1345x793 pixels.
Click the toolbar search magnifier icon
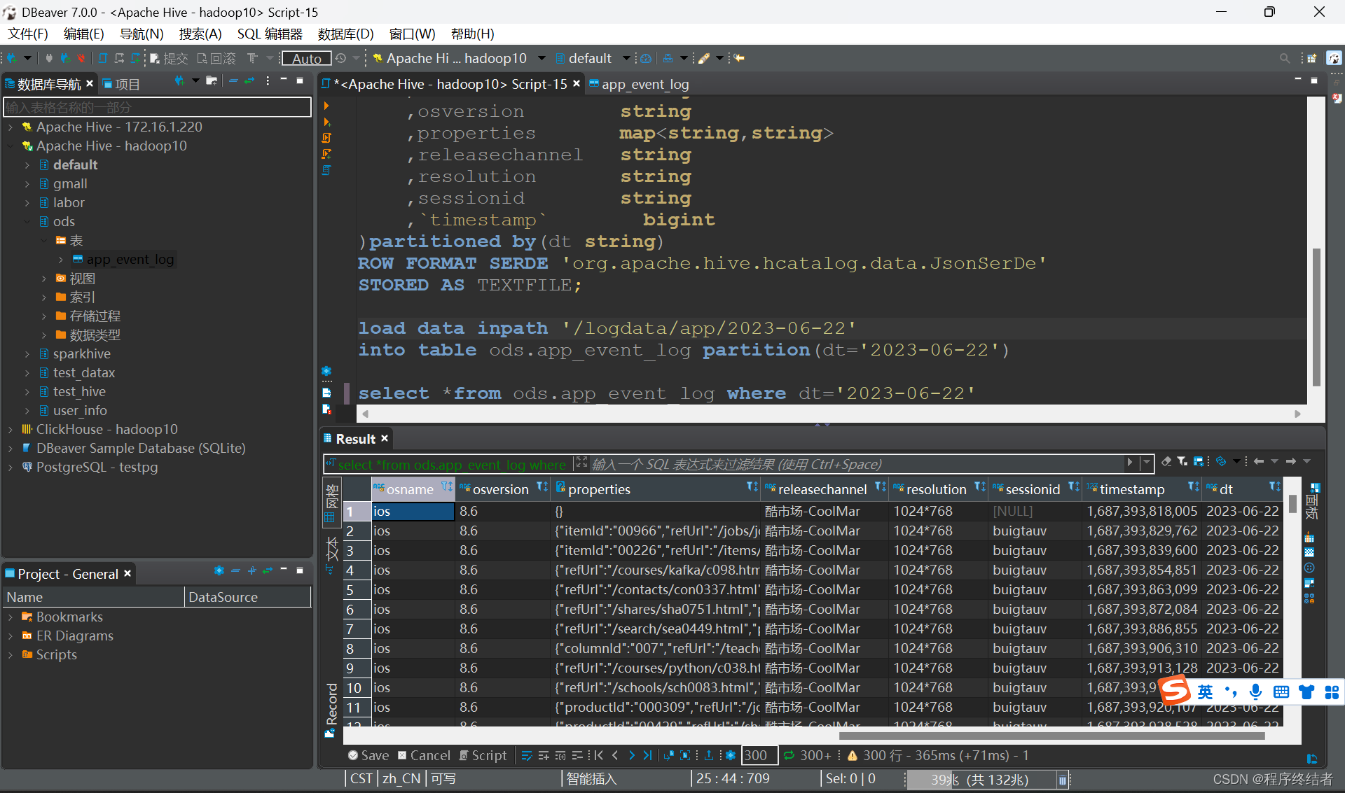point(1284,58)
